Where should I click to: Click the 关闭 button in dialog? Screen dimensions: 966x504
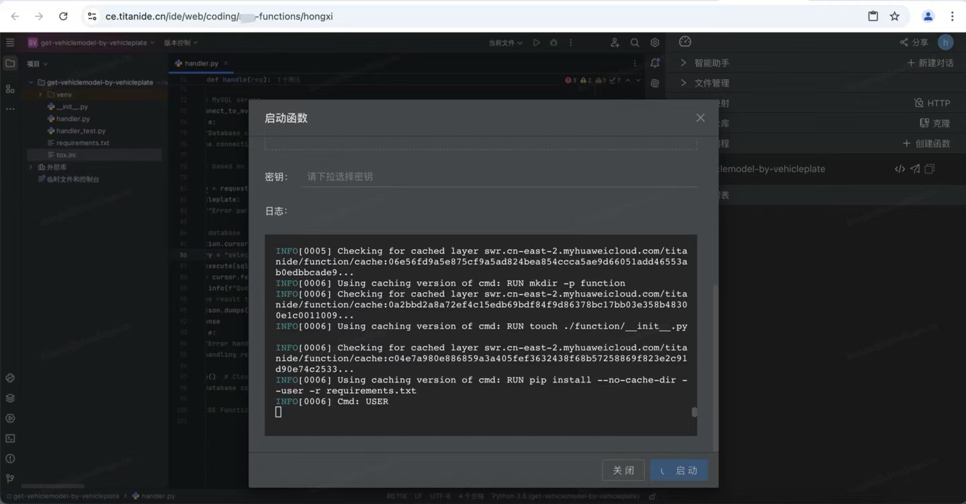[x=623, y=470]
